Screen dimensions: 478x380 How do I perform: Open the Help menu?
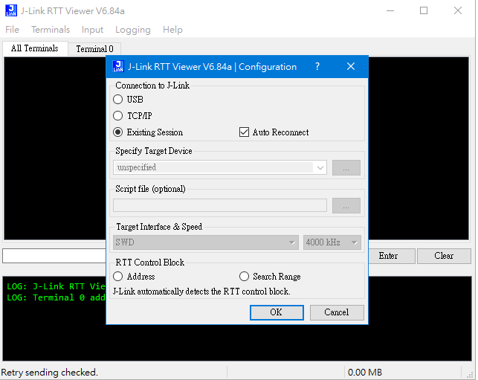(x=172, y=30)
